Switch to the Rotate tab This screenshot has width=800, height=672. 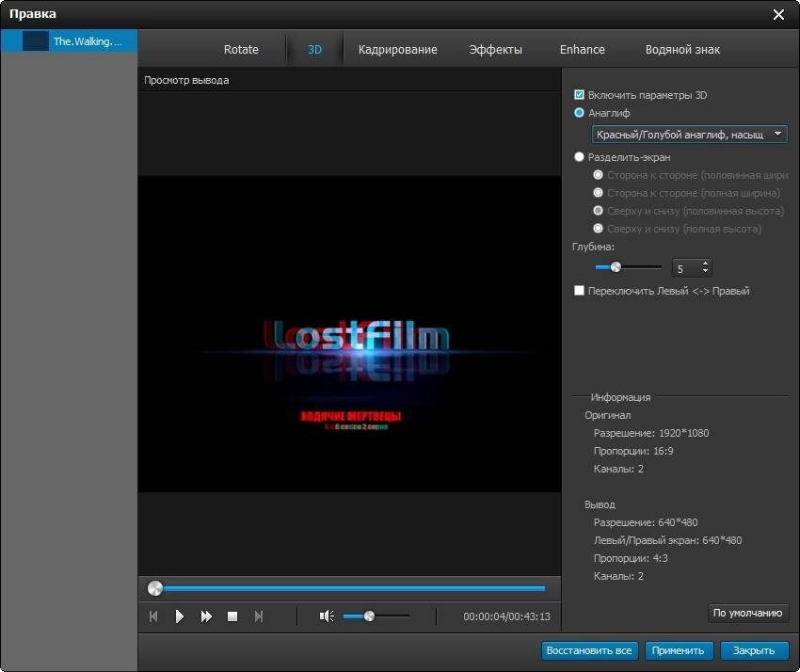tap(241, 50)
